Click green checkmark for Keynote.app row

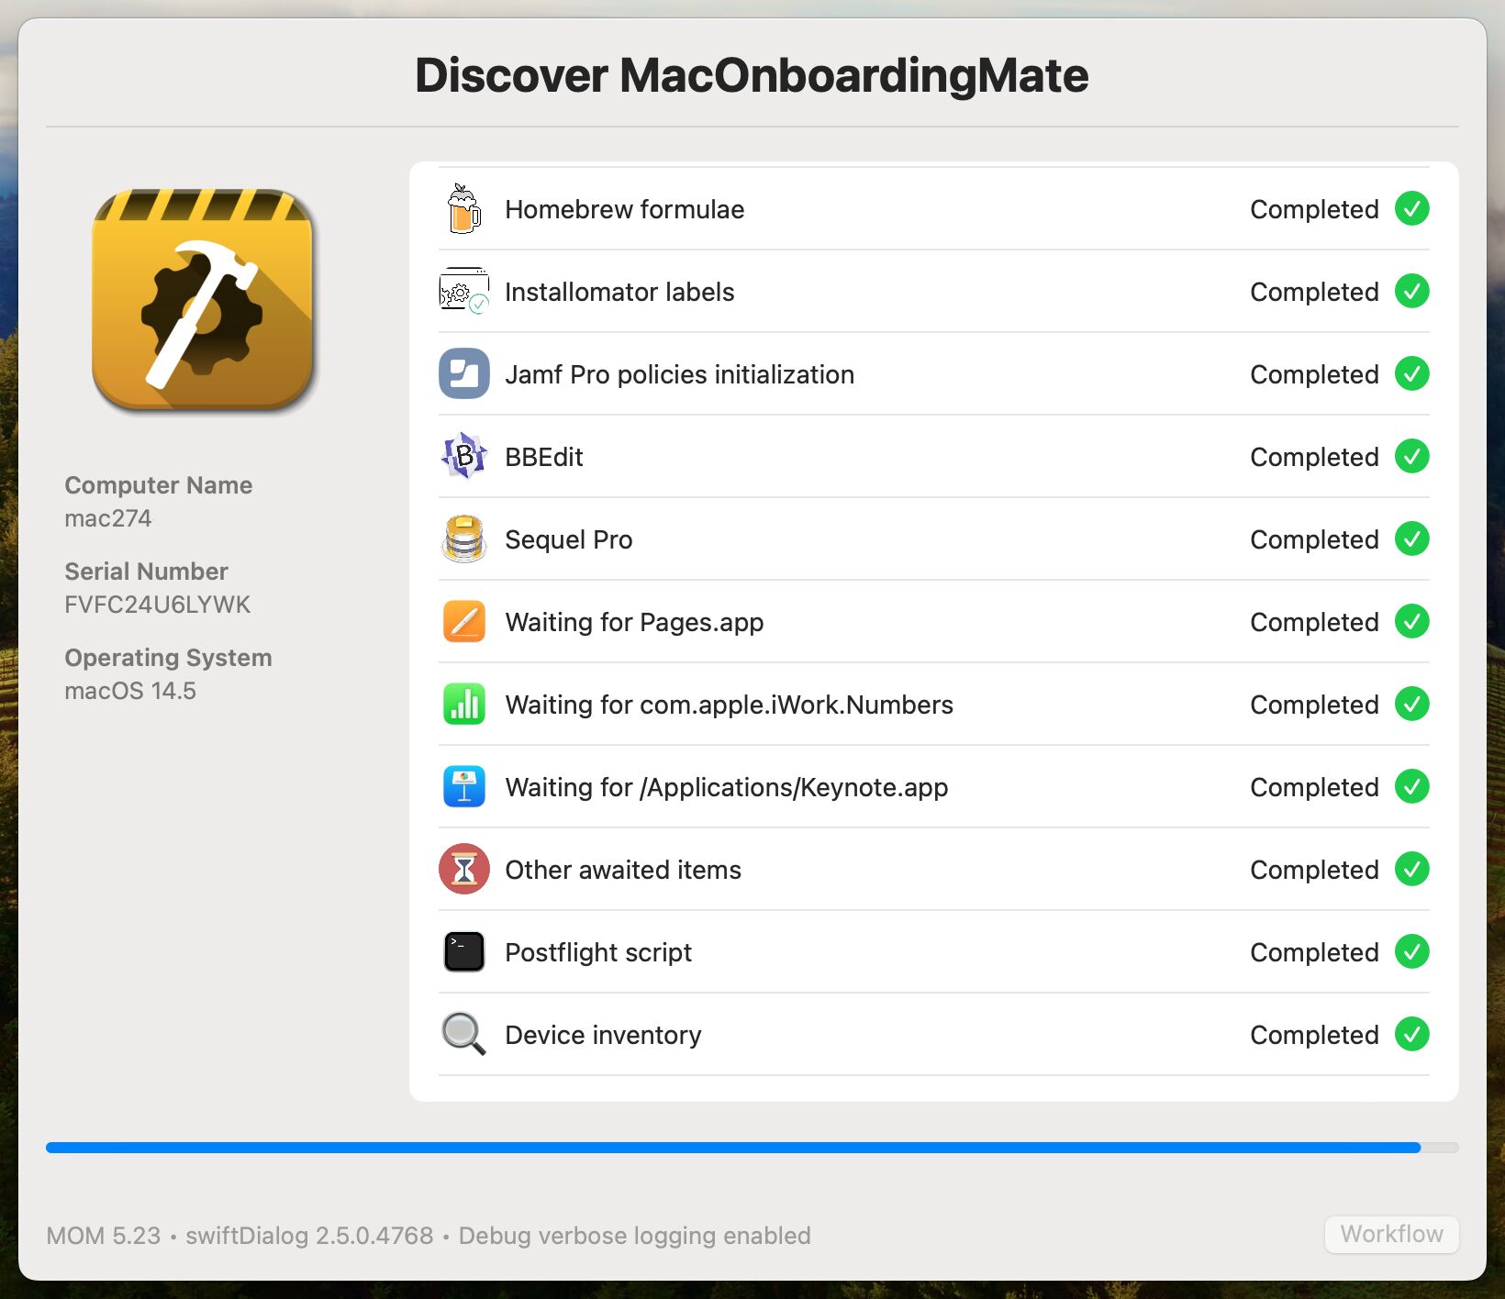(1411, 786)
